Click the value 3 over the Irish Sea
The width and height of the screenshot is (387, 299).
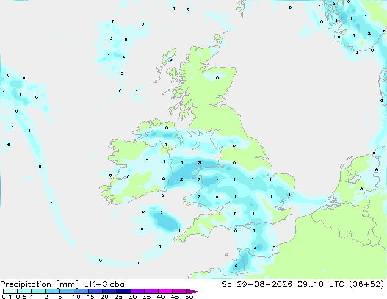point(200,162)
